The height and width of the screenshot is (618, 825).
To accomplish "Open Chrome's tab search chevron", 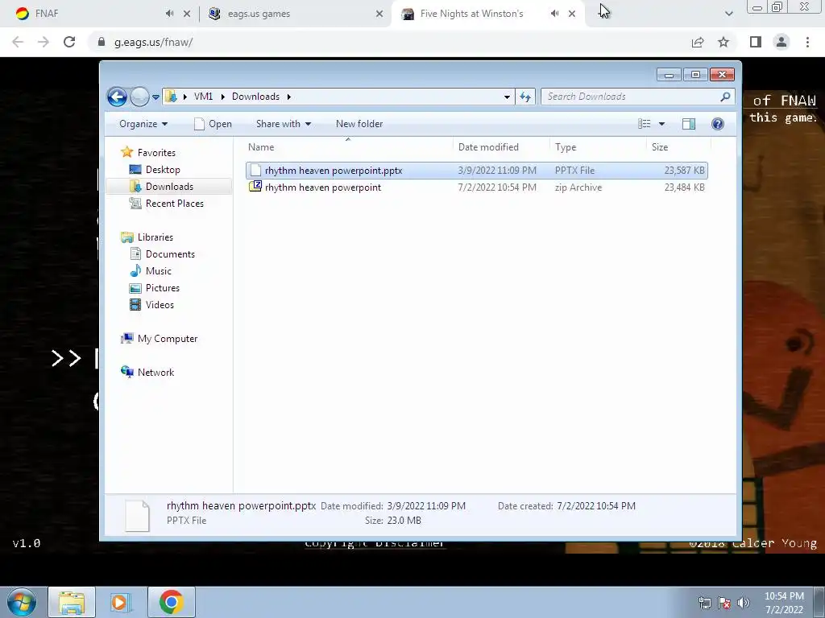I will (728, 14).
